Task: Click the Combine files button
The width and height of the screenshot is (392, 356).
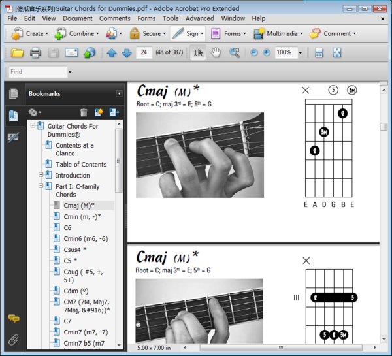Action: (76, 33)
